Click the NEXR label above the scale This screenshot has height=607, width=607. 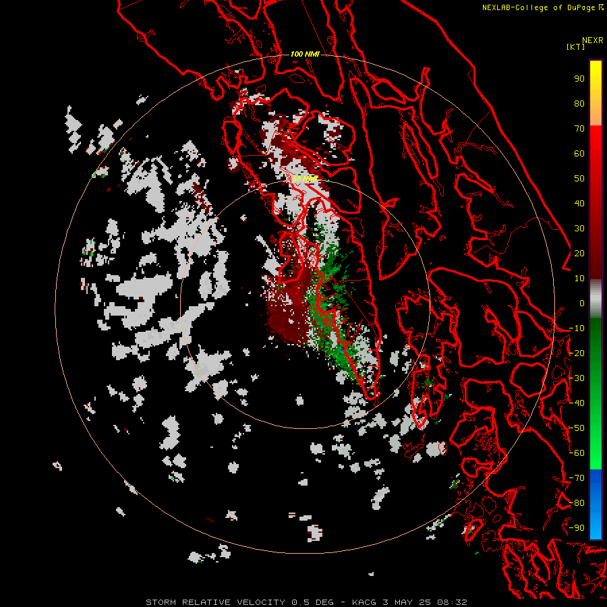(x=592, y=40)
